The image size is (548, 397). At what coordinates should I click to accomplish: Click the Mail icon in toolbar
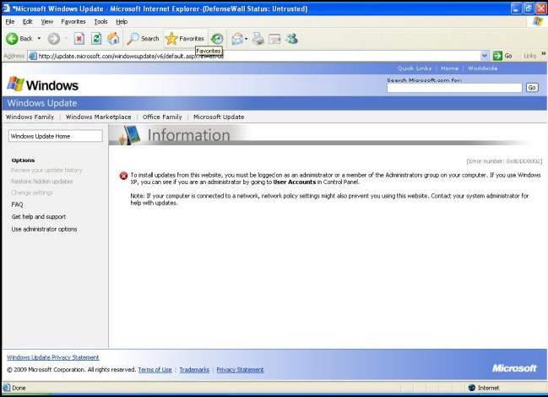237,39
